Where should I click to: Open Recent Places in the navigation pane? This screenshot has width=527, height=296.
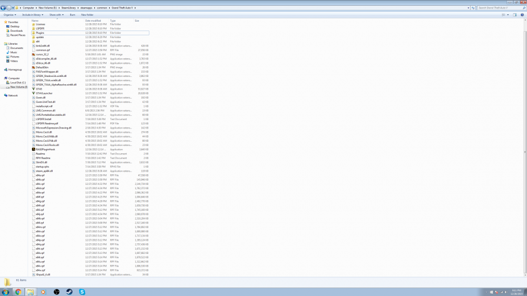pos(17,35)
